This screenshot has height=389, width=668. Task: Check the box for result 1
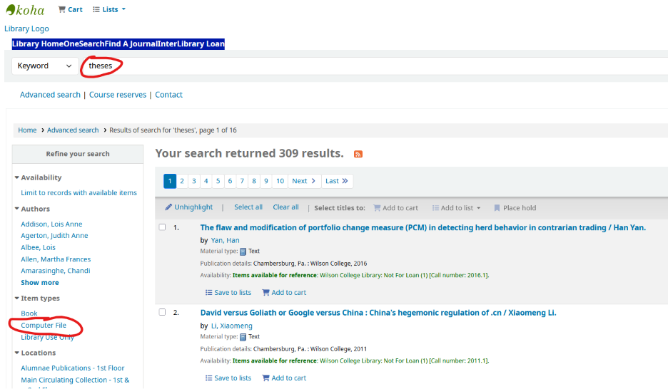coord(162,227)
